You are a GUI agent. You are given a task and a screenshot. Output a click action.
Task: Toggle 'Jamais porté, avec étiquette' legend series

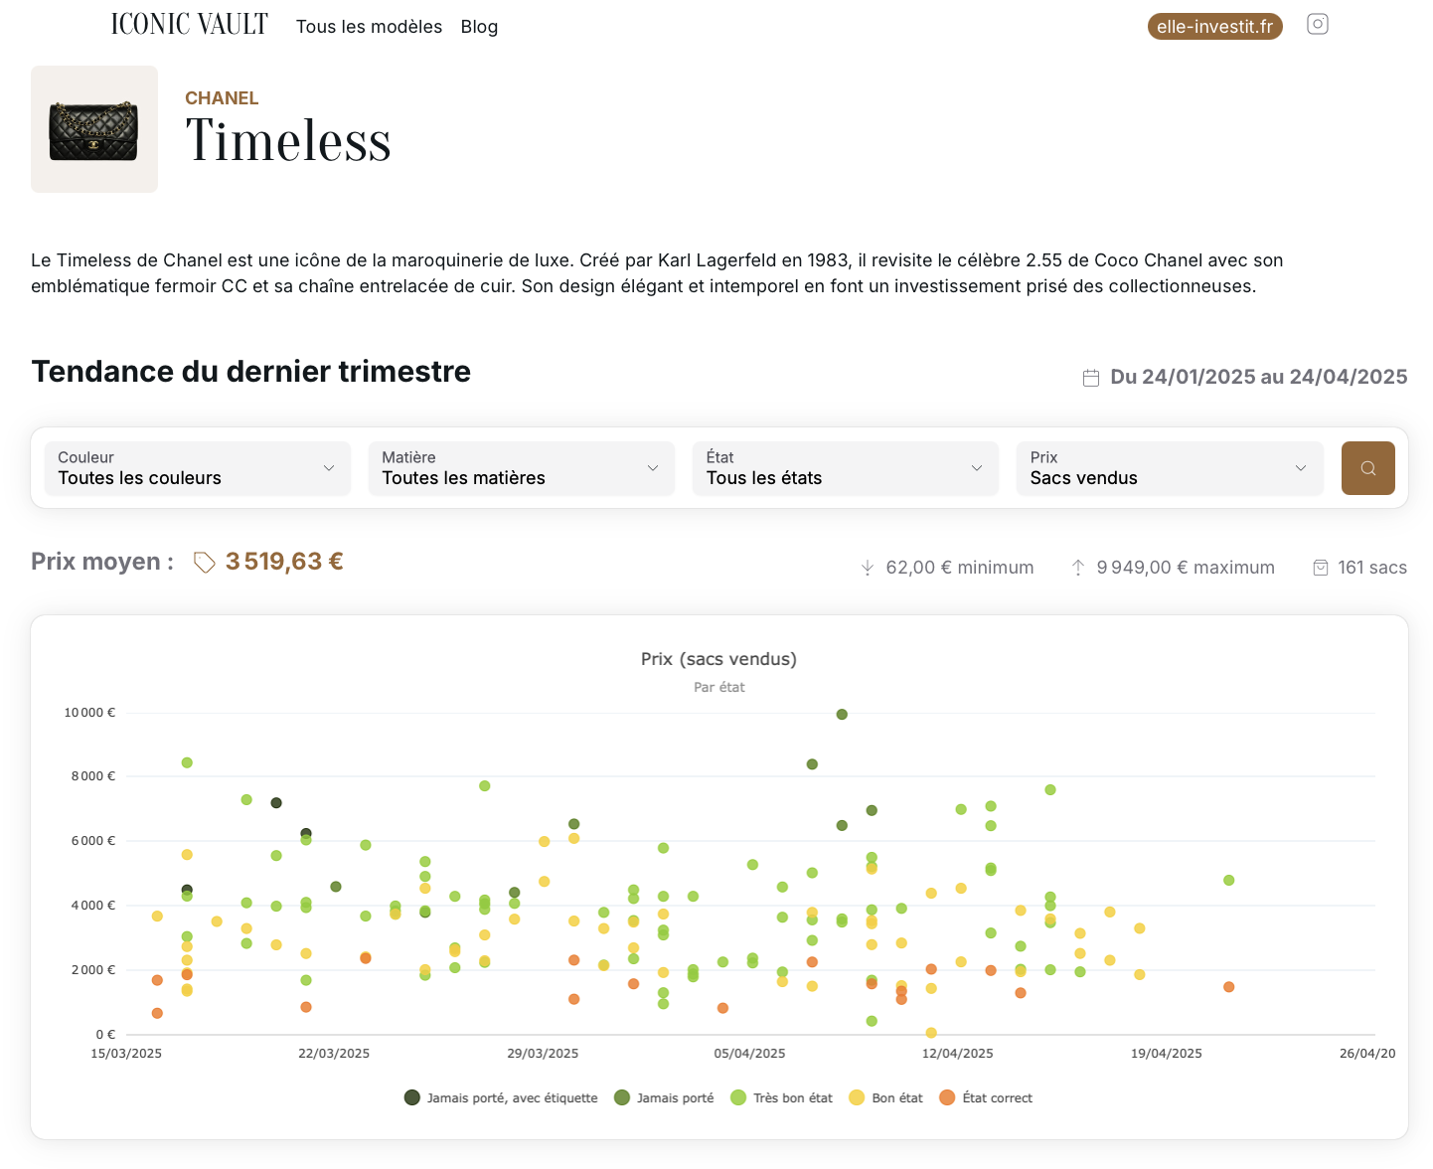click(501, 1097)
